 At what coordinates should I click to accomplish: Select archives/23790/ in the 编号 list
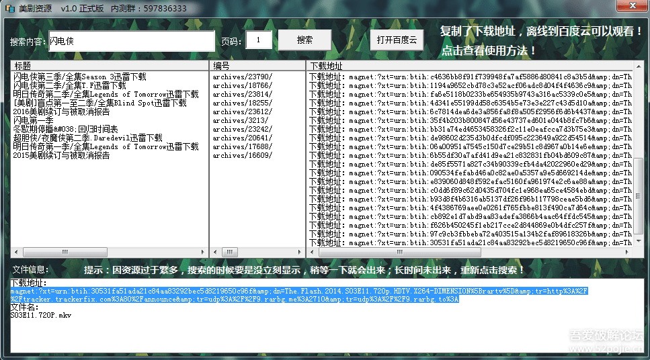tap(243, 77)
